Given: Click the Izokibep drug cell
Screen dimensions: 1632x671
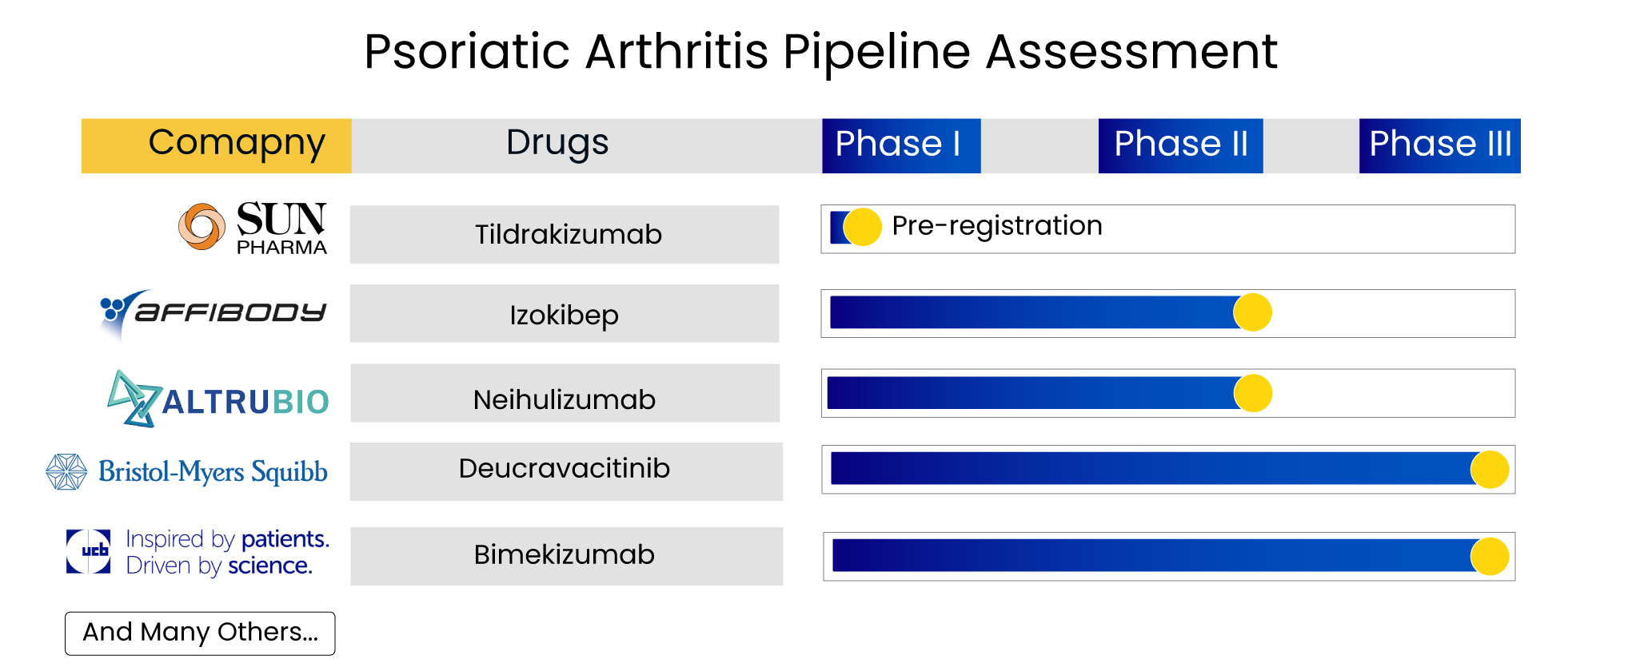Looking at the screenshot, I should [565, 314].
